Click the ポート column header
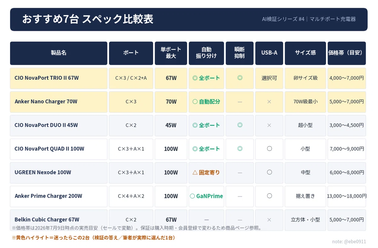 click(131, 53)
